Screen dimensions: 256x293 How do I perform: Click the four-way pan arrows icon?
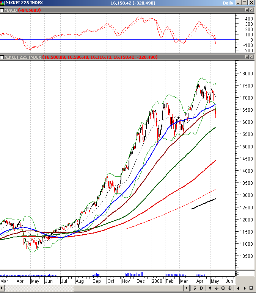tap(217, 288)
